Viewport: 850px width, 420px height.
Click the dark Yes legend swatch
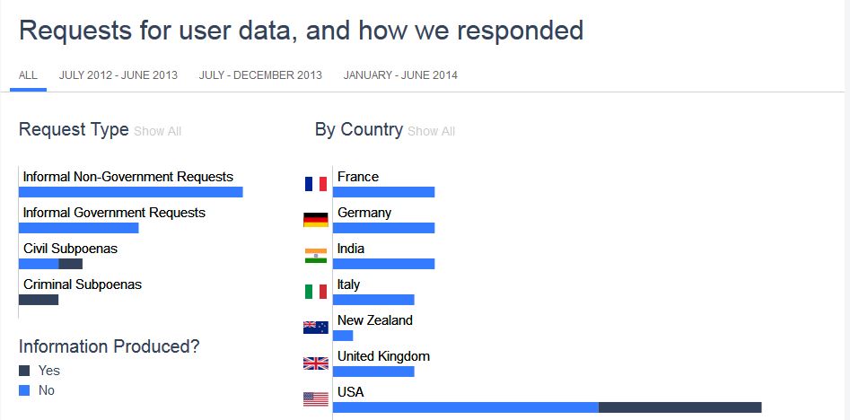pyautogui.click(x=24, y=371)
